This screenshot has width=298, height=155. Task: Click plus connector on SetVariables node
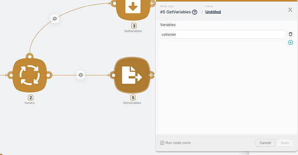pyautogui.click(x=152, y=3)
